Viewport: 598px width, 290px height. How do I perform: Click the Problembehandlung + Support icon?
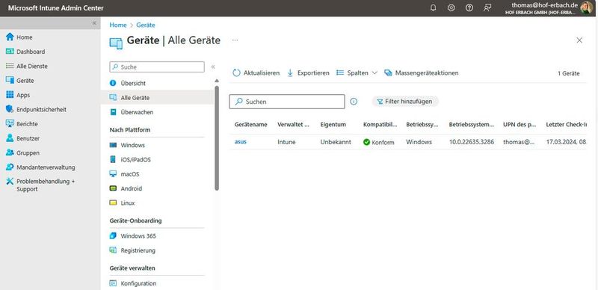pos(10,181)
